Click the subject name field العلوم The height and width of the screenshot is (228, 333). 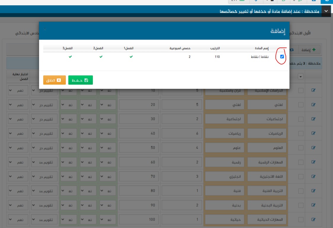[x=267, y=148]
